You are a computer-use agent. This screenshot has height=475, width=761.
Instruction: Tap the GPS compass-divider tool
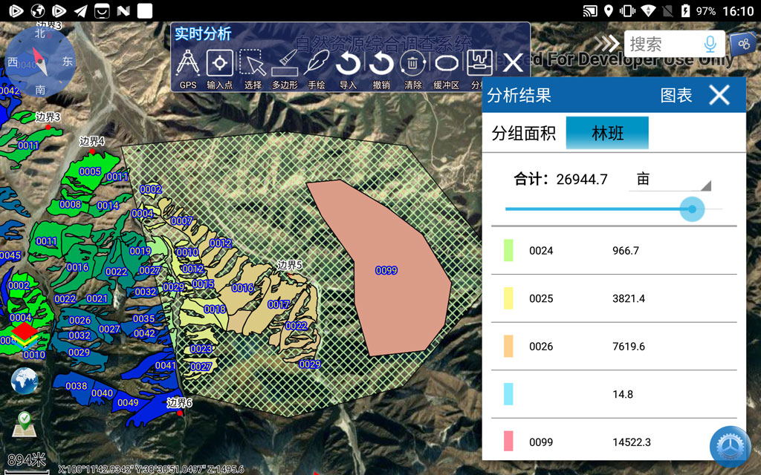[188, 64]
